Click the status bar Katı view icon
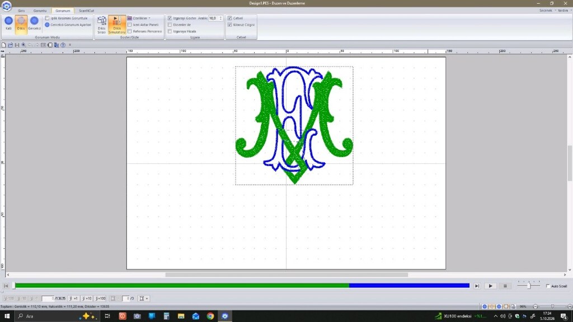573x322 pixels. click(x=485, y=306)
